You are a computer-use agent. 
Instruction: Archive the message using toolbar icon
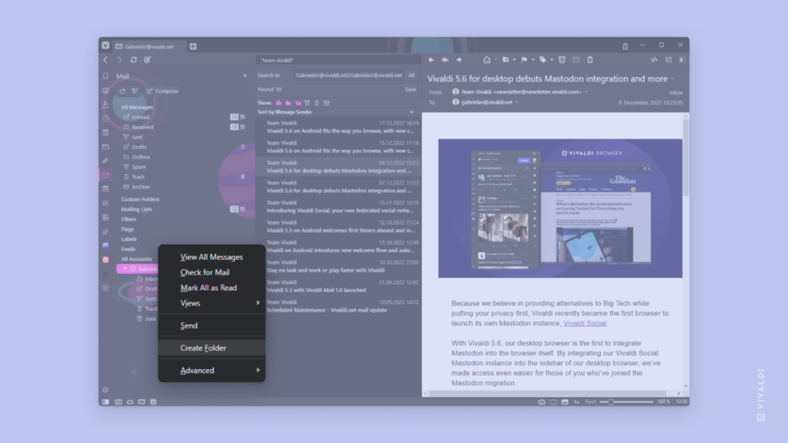pyautogui.click(x=576, y=60)
